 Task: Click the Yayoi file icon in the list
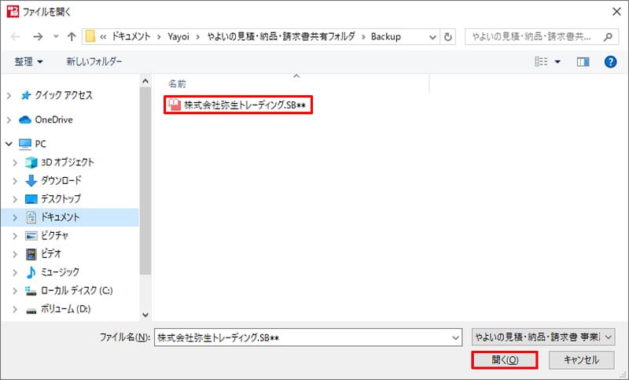tap(175, 105)
